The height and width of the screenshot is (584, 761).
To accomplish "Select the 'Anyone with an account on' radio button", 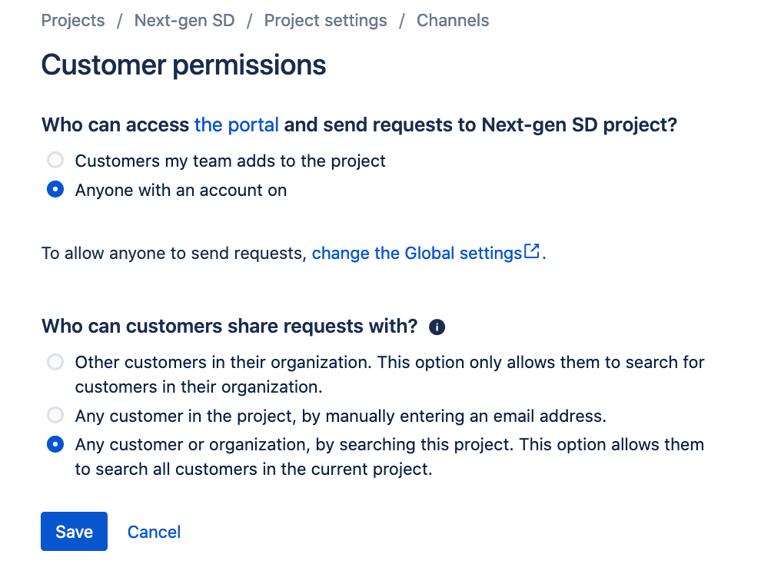I will [55, 190].
